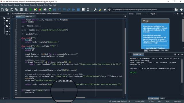Open the PYTHONPATH manager python icon
This screenshot has height=103, width=184.
(100, 9)
